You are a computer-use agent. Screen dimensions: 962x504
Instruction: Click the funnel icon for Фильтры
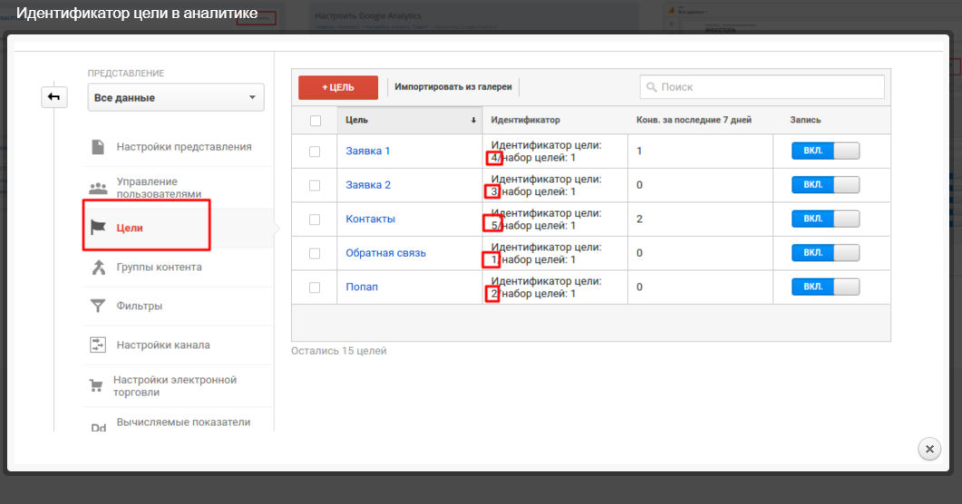point(98,306)
